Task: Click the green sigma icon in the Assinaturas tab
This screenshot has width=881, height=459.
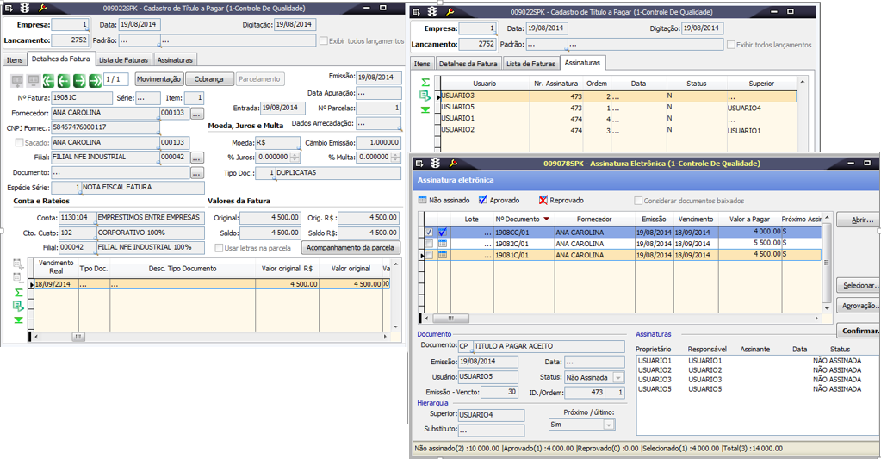Action: point(425,83)
